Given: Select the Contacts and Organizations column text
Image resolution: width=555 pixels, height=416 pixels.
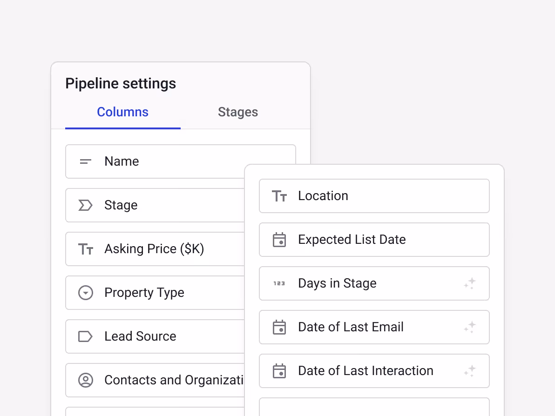Looking at the screenshot, I should pos(174,380).
